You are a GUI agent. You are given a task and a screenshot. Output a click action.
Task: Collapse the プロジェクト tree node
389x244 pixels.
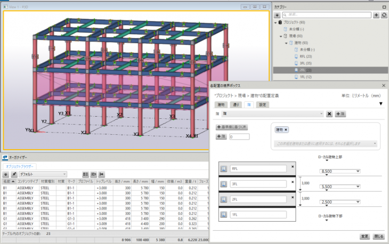click(x=276, y=23)
